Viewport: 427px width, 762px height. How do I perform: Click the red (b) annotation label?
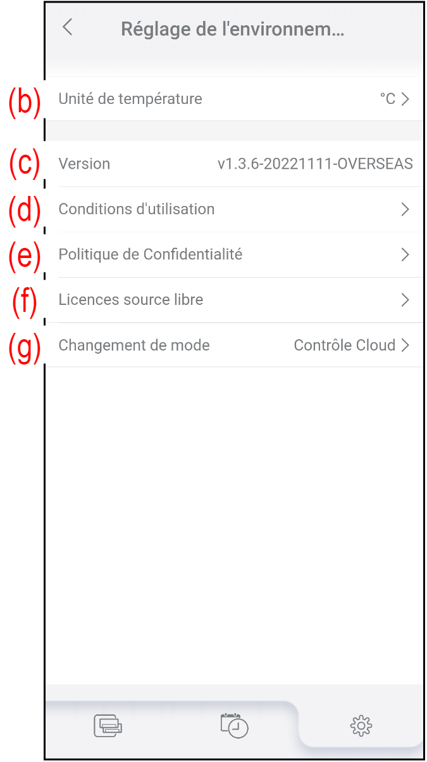coord(24,102)
